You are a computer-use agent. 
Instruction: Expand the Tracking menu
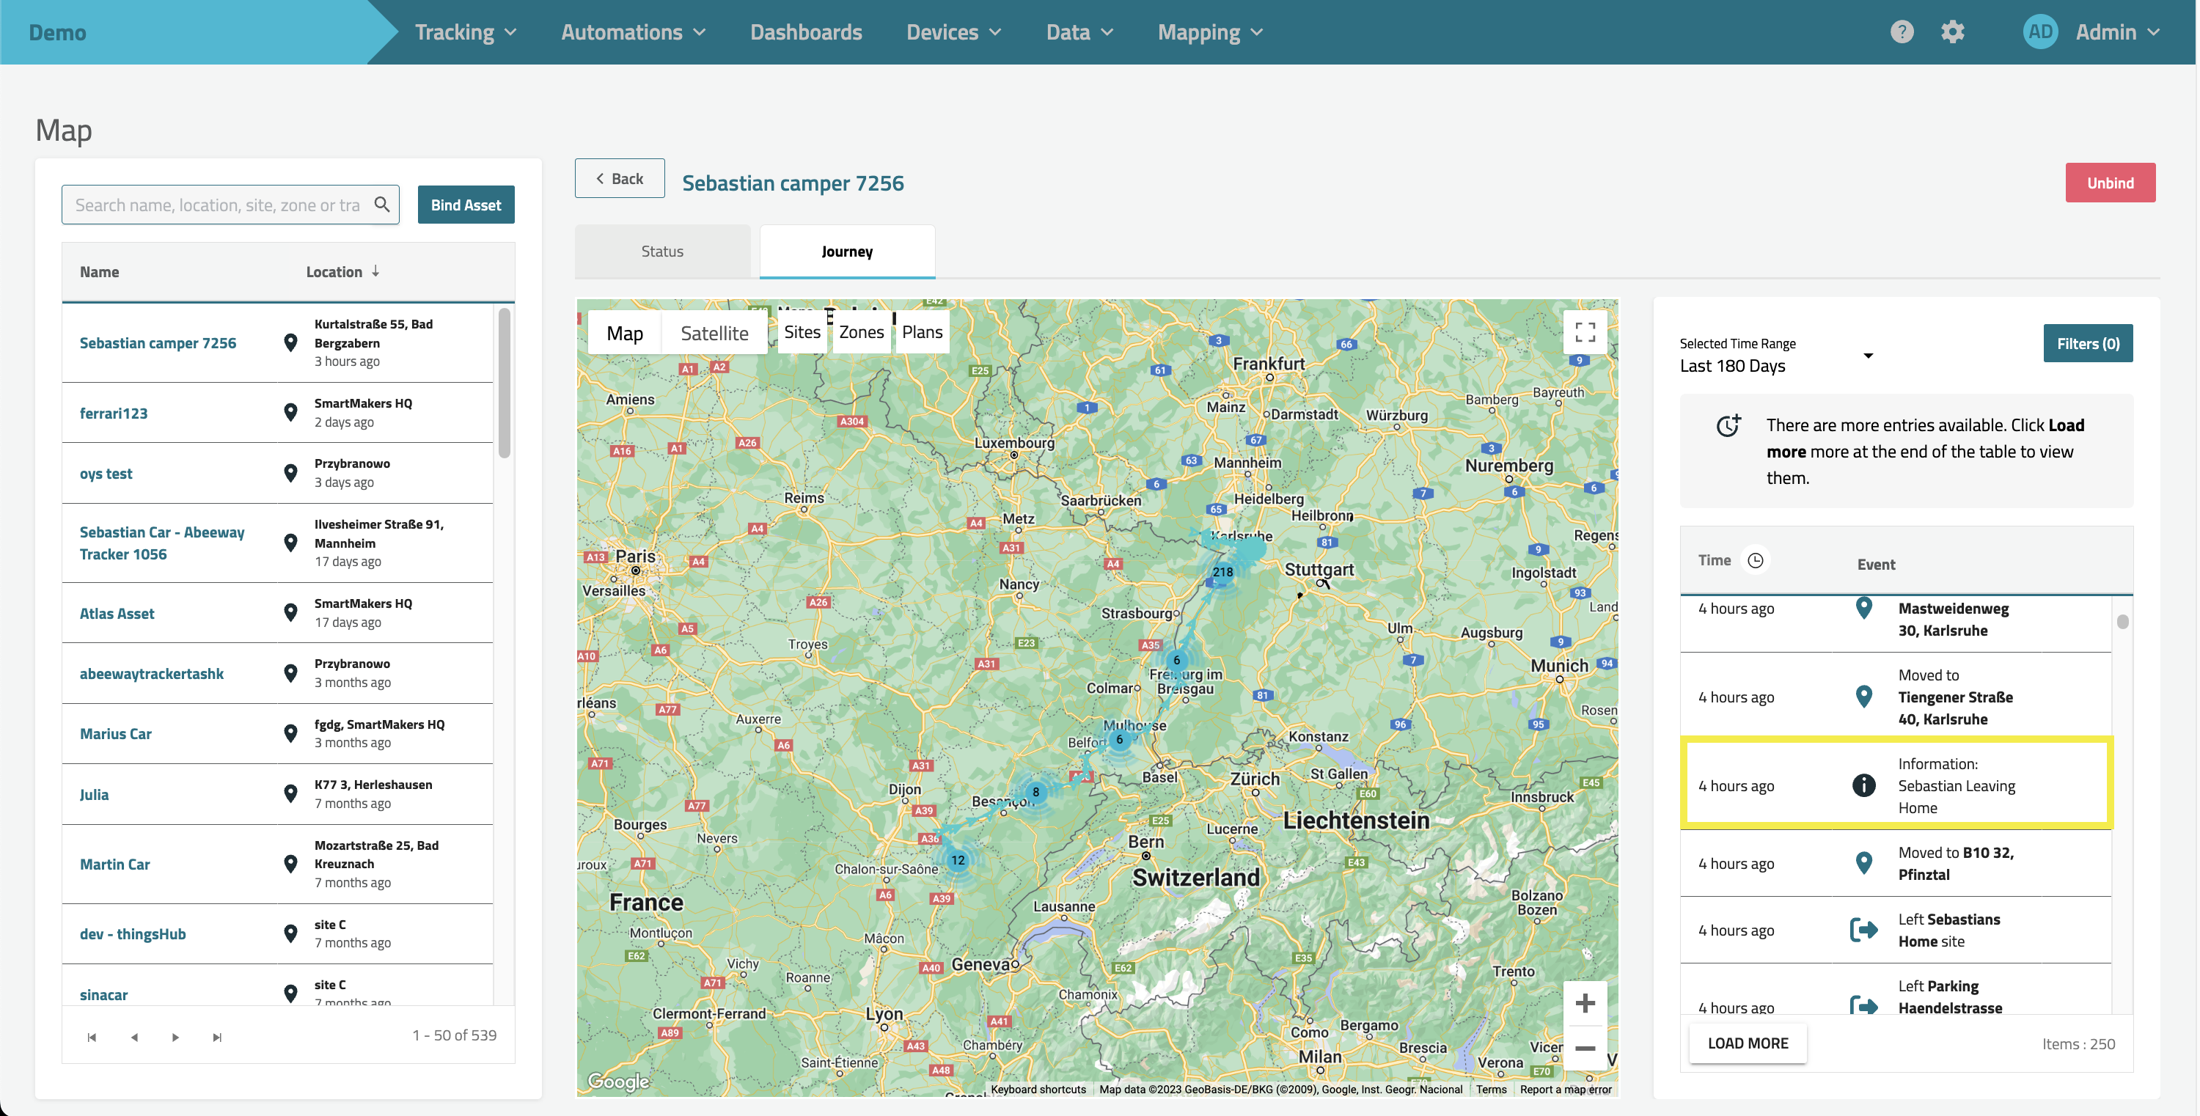466,32
